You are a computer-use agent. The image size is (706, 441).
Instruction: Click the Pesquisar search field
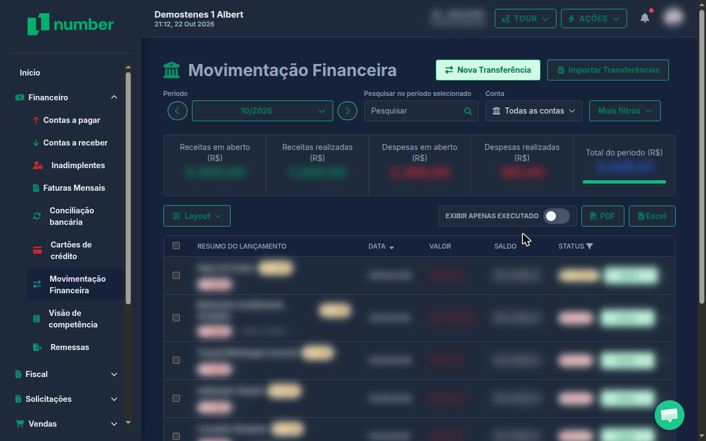click(421, 111)
